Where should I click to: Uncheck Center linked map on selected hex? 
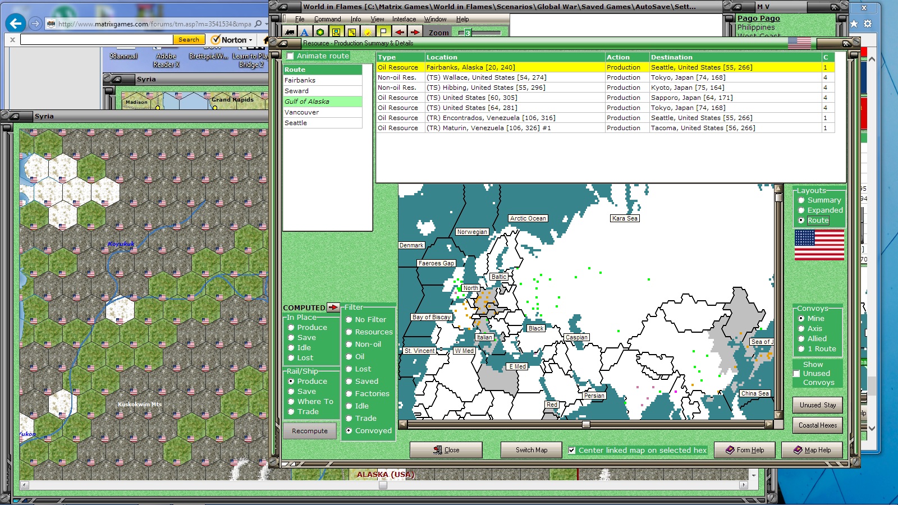(572, 450)
